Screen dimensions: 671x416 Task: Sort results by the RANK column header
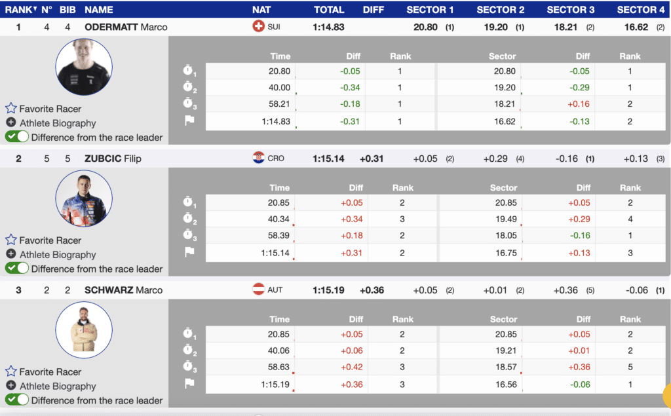point(20,10)
